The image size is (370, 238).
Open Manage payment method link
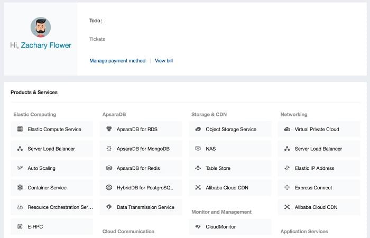coord(117,61)
